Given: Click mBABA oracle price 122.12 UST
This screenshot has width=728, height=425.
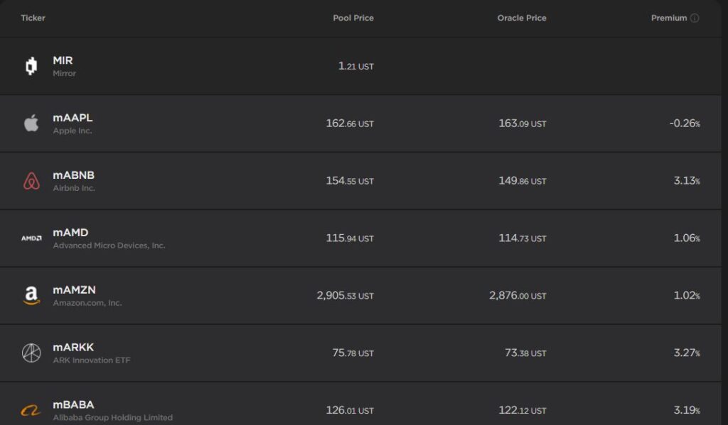Looking at the screenshot, I should tap(523, 411).
